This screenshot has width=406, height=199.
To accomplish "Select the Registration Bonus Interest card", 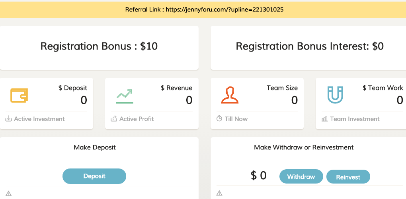I will pyautogui.click(x=310, y=47).
